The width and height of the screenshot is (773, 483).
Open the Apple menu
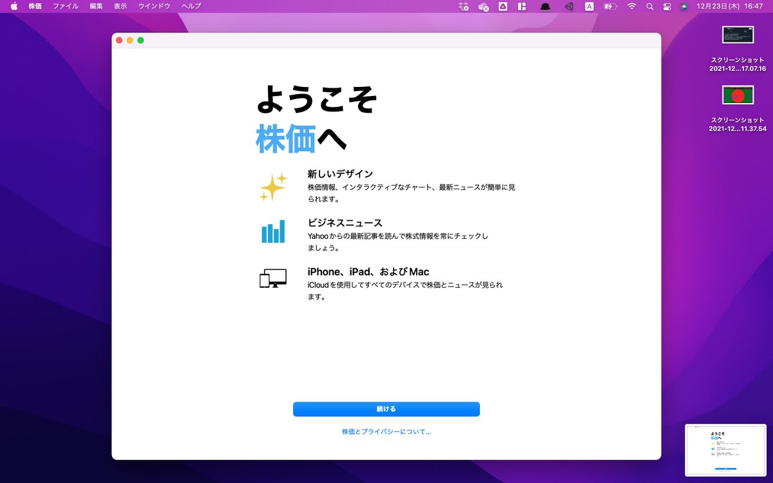[x=14, y=6]
